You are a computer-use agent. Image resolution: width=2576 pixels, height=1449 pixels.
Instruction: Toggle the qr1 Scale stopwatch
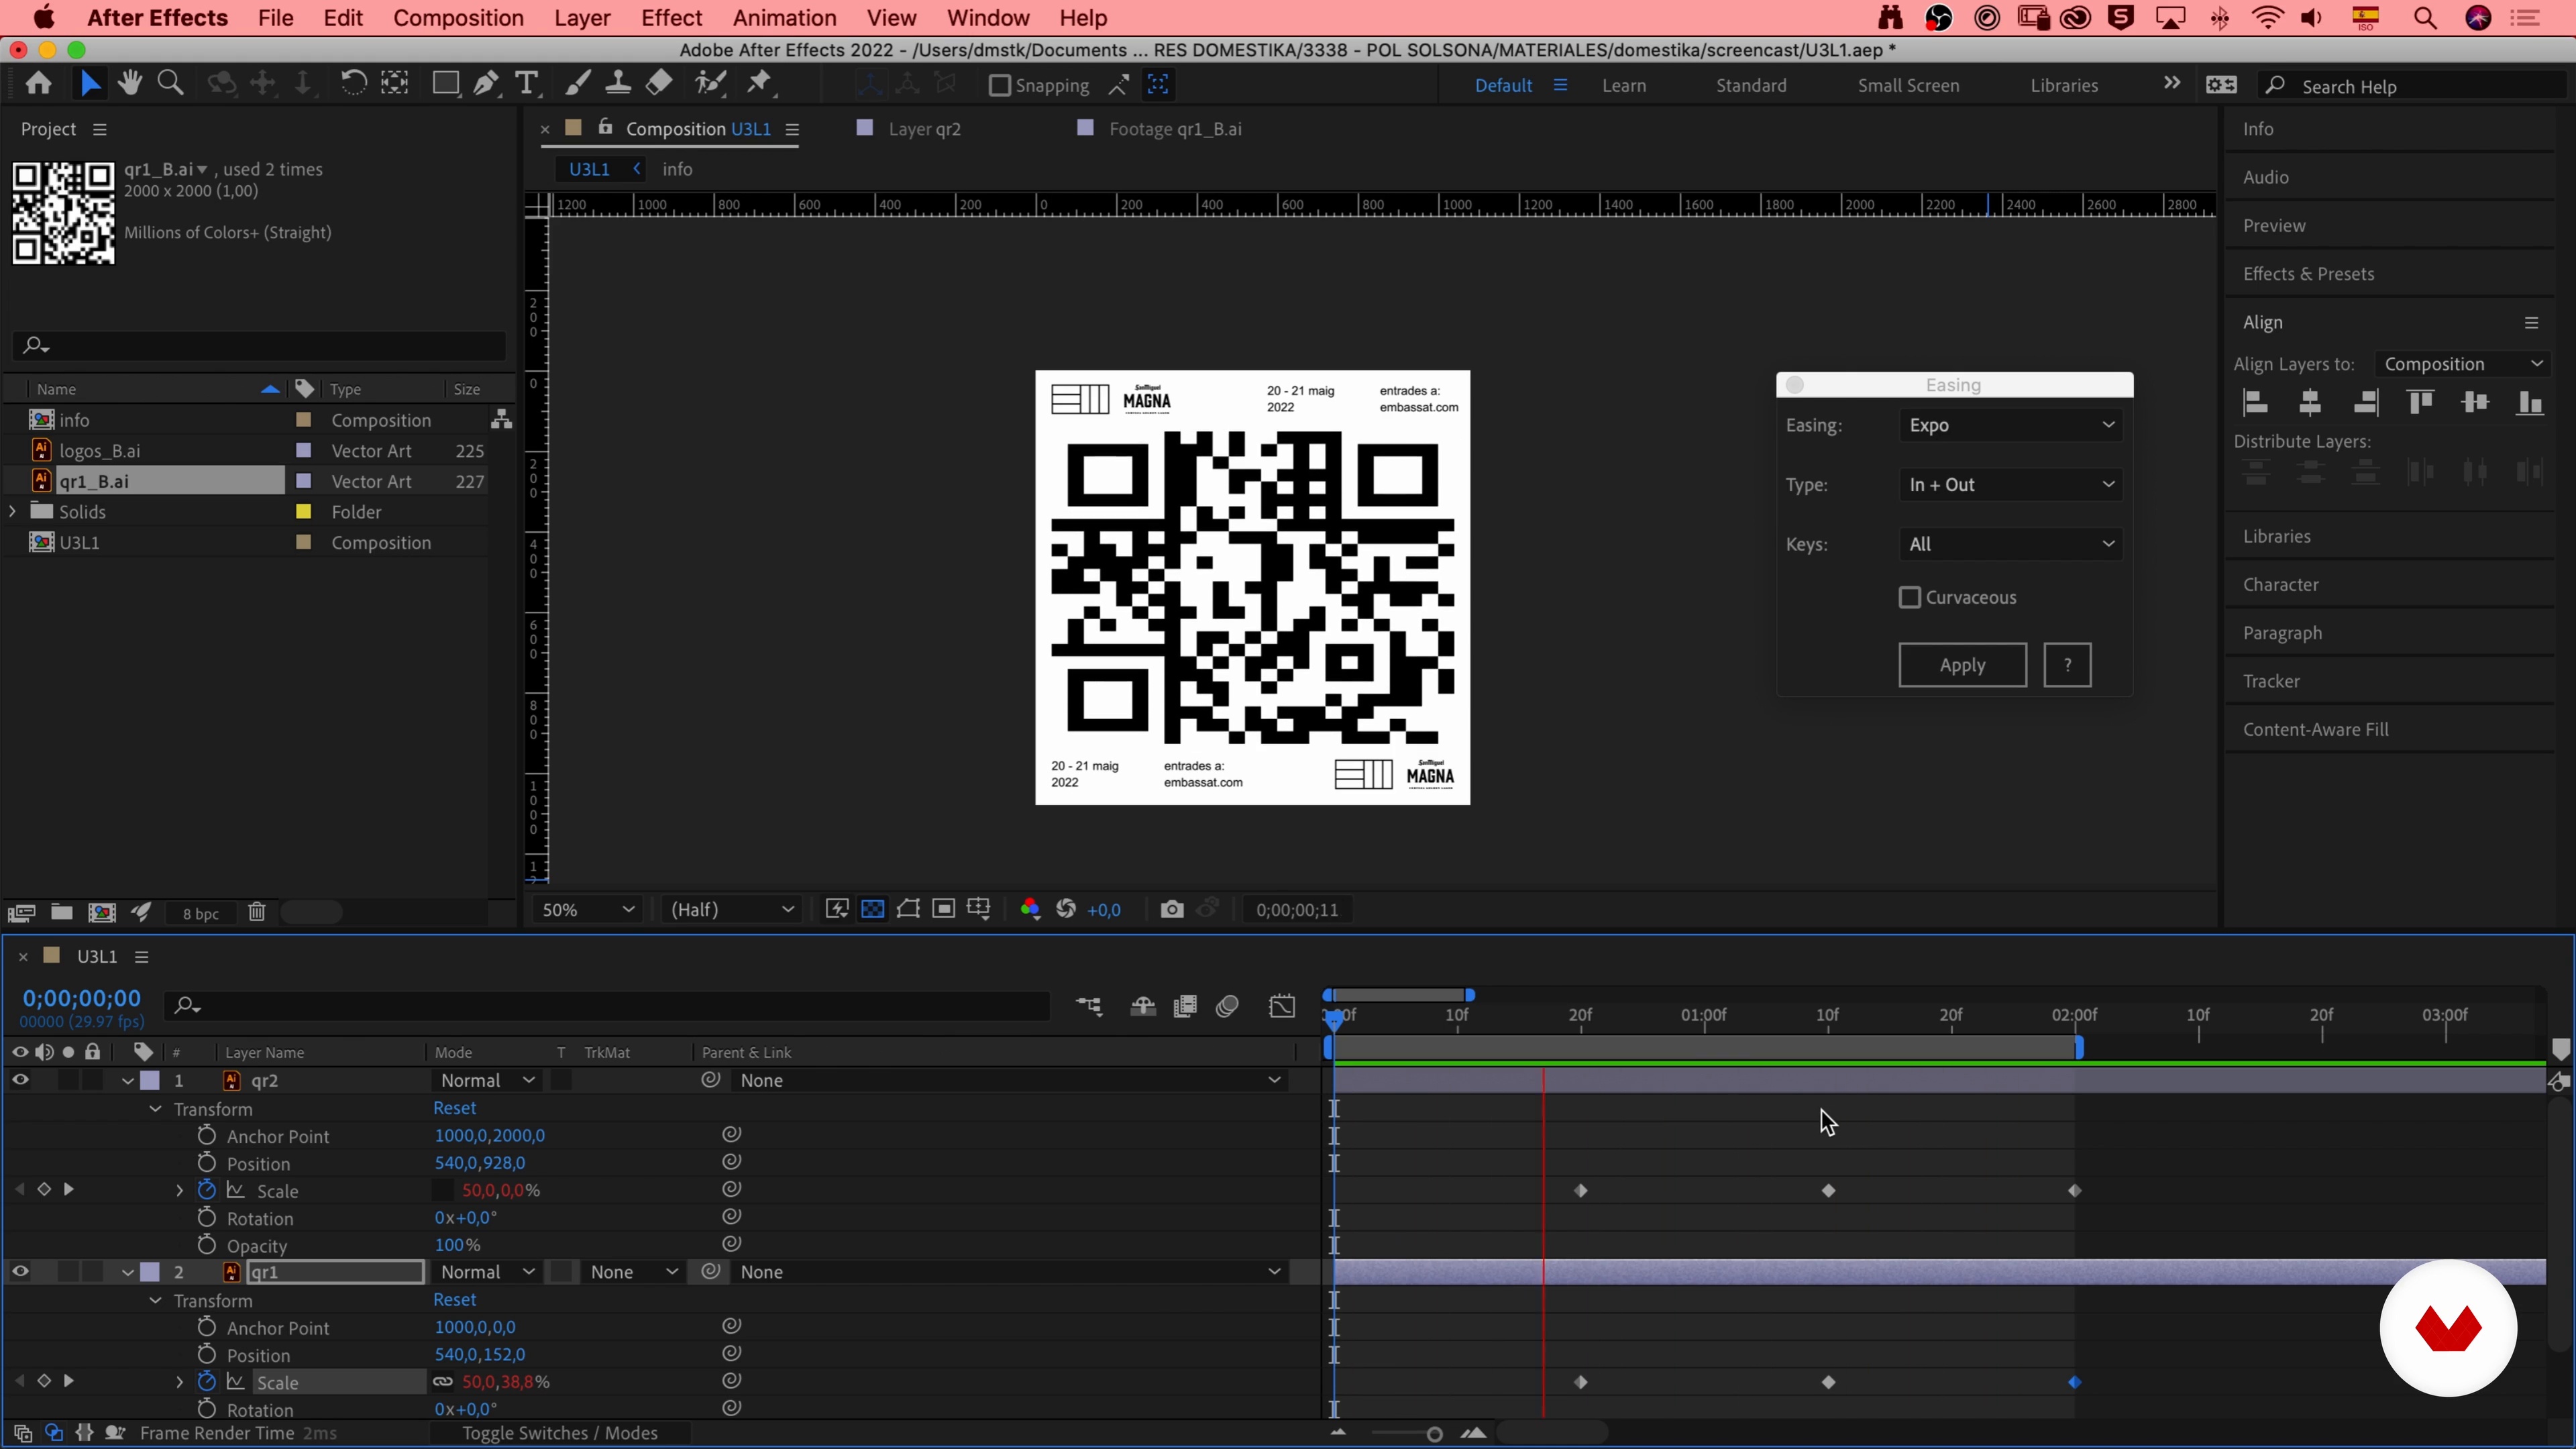coord(206,1381)
